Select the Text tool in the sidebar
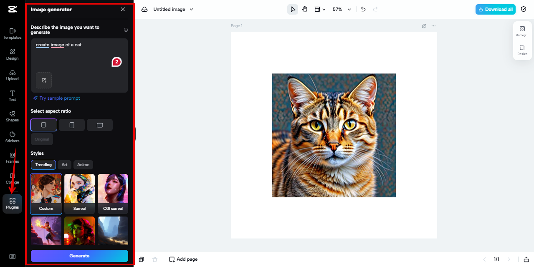The height and width of the screenshot is (267, 534). point(12,96)
